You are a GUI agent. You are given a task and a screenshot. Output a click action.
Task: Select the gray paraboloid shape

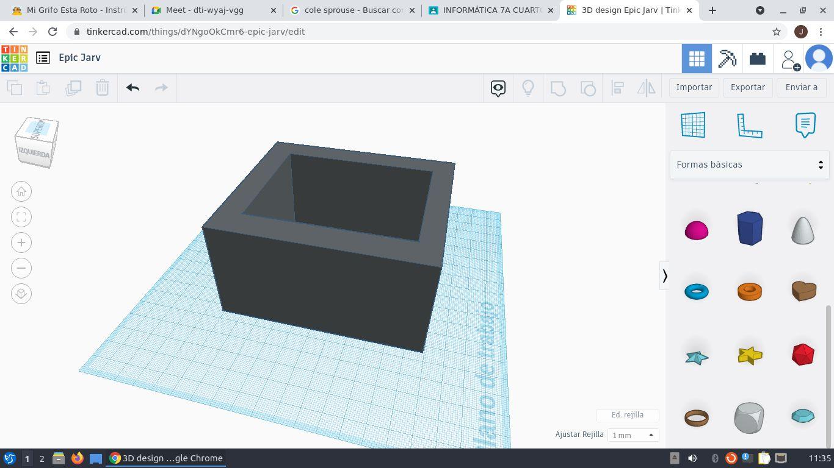tap(803, 230)
